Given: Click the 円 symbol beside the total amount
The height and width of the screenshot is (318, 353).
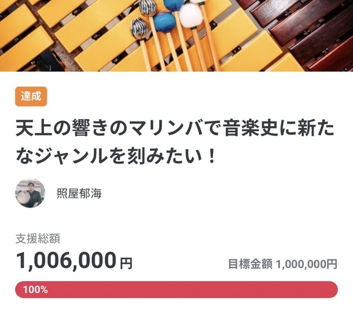Looking at the screenshot, I should pos(126,264).
